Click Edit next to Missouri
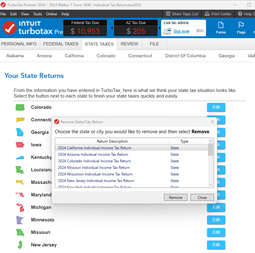Image resolution: width=255 pixels, height=253 pixels. (x=216, y=232)
